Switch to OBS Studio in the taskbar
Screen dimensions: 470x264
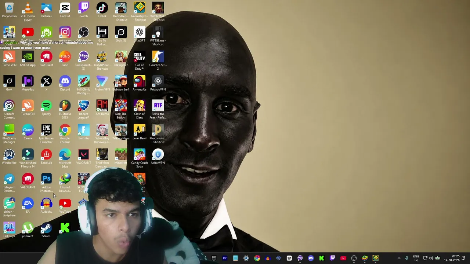click(354, 258)
